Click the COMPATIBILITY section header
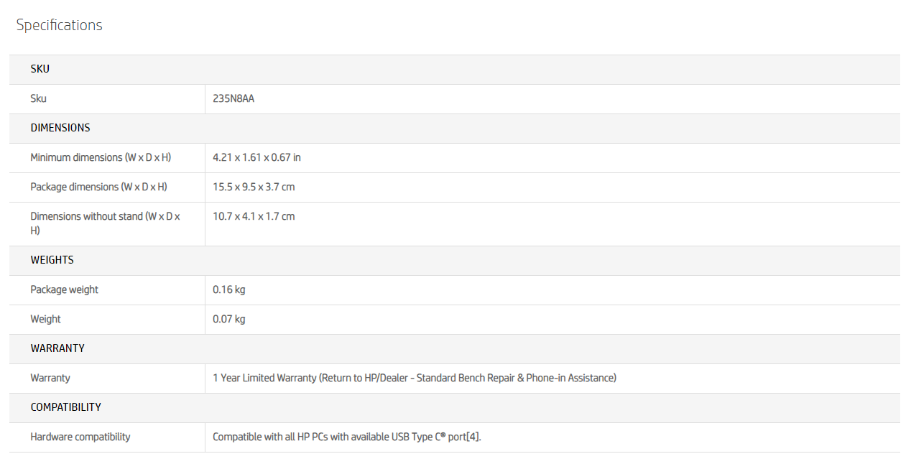This screenshot has width=911, height=464. tap(65, 407)
